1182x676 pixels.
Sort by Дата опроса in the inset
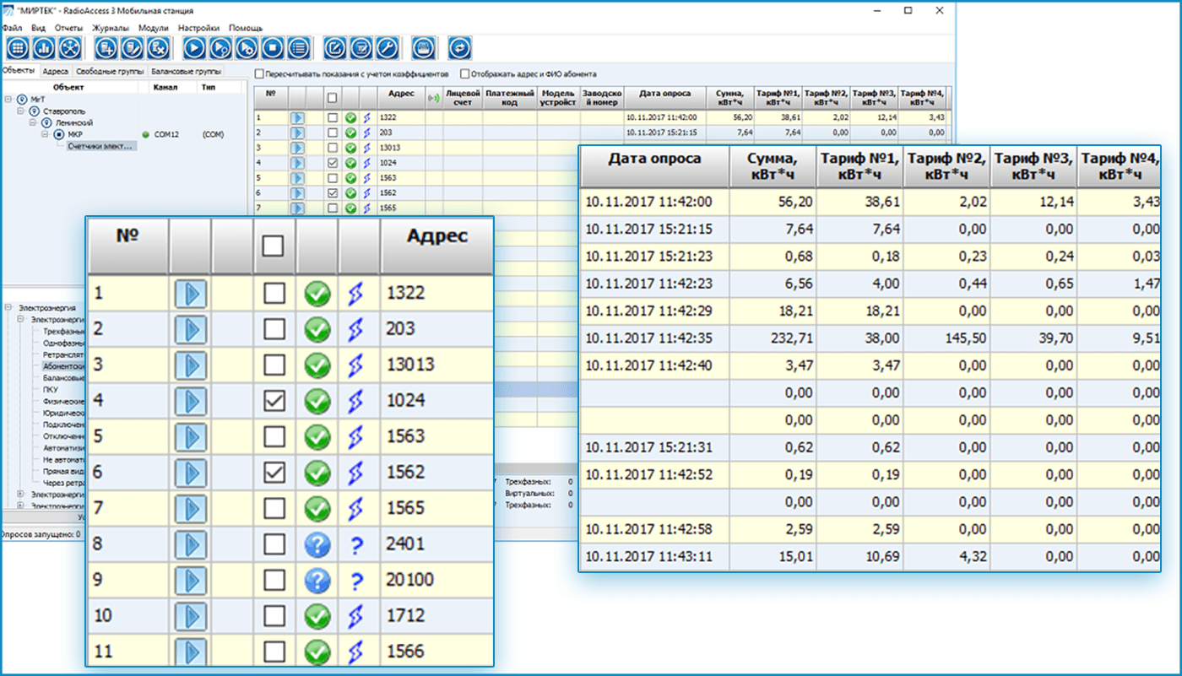pos(654,165)
